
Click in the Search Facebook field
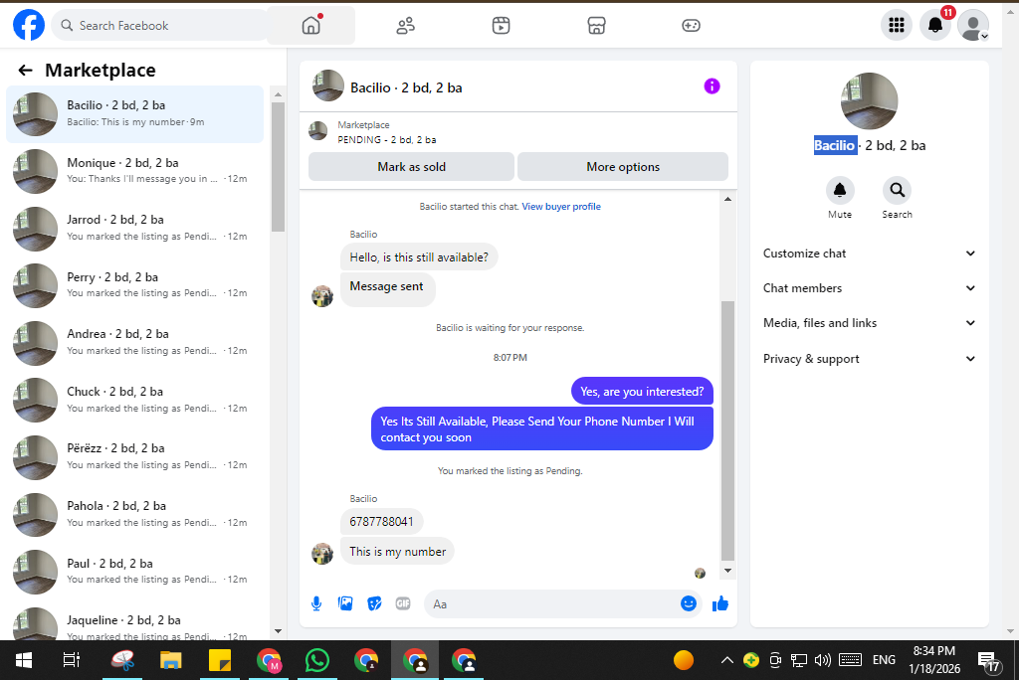[x=160, y=25]
